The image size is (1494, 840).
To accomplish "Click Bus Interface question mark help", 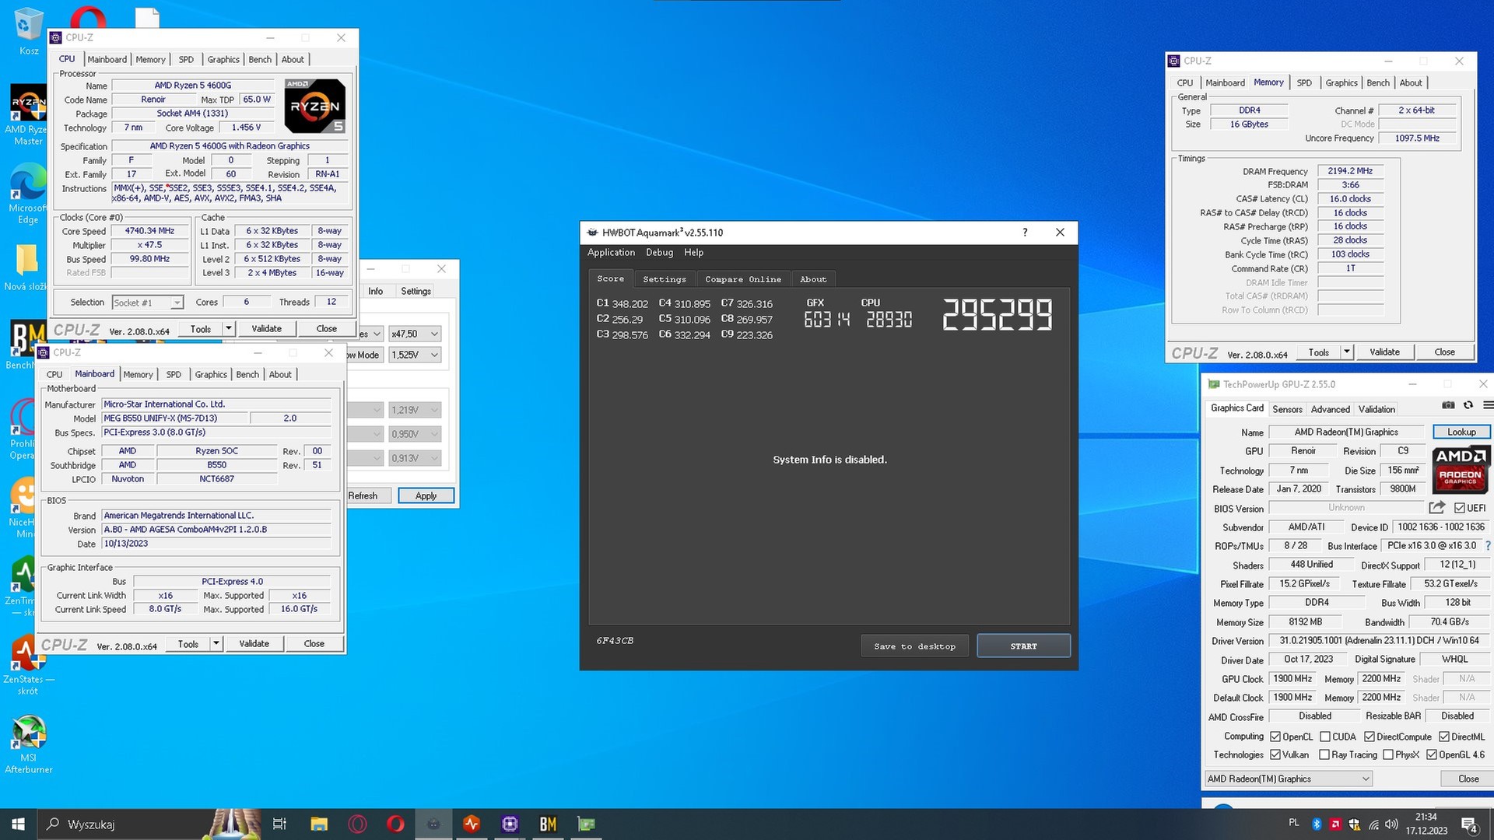I will coord(1488,546).
